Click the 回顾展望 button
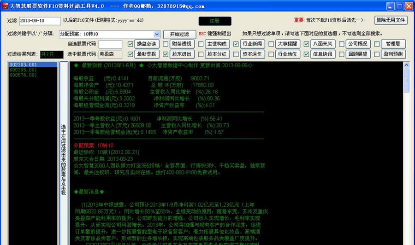The image size is (415, 245). coord(358,54)
